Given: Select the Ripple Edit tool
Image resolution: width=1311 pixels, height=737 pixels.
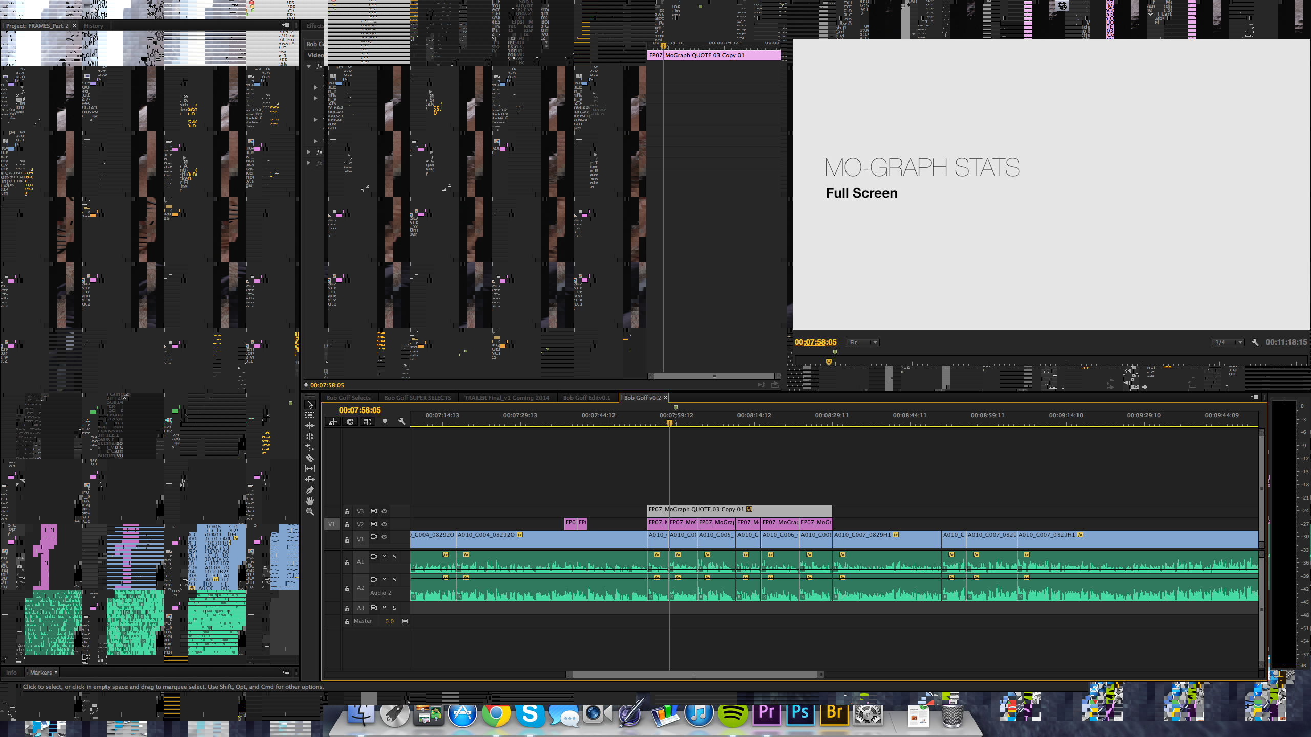Looking at the screenshot, I should [x=310, y=426].
